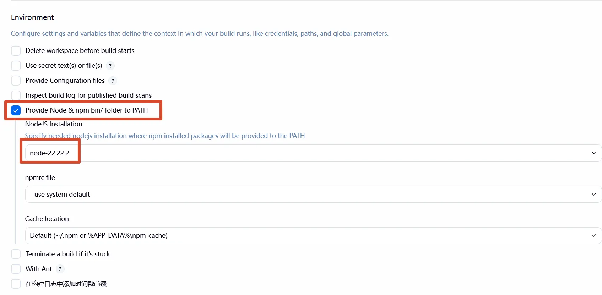Viewport: 602px width, 295px height.
Task: Enable Delete workspace before build starts
Action: click(x=16, y=51)
